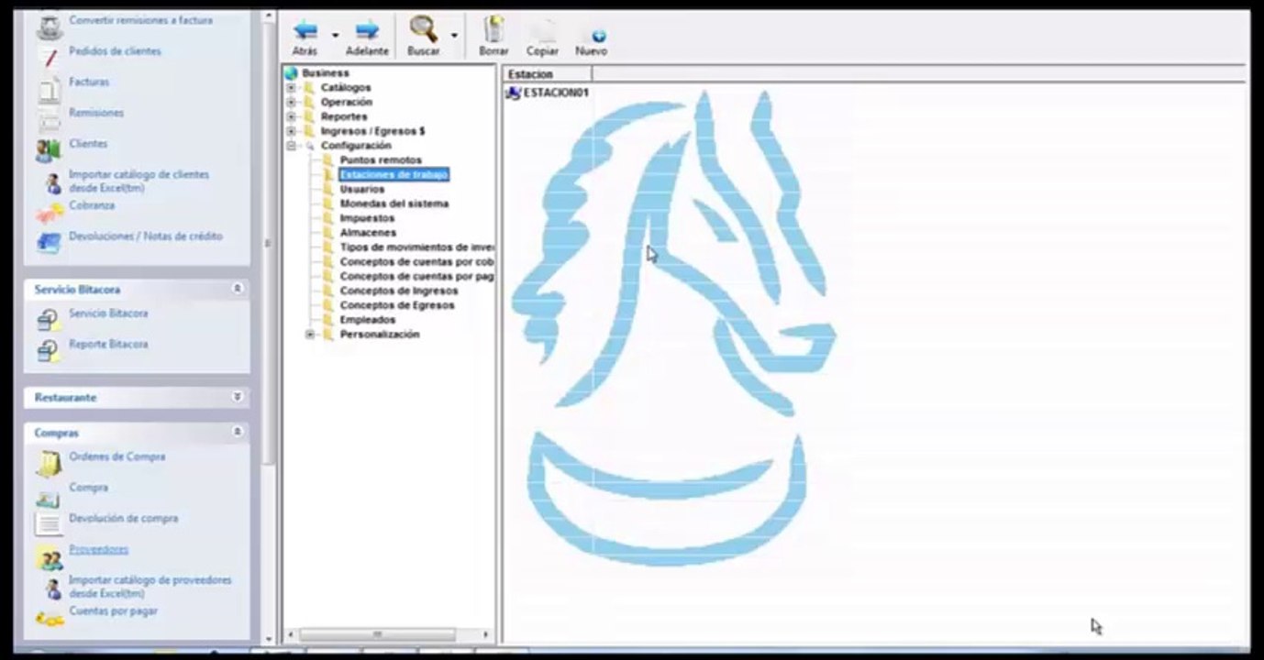The width and height of the screenshot is (1264, 660).
Task: Select Conceptos de Ingresos in the tree
Action: tap(399, 291)
